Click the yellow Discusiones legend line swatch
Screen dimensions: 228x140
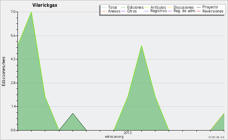170,7
